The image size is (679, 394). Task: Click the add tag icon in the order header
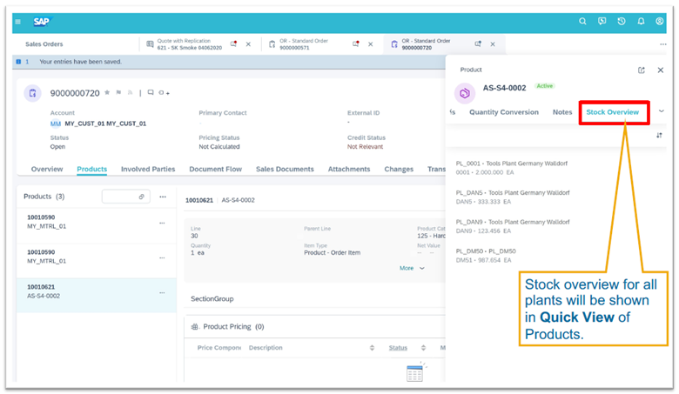pyautogui.click(x=164, y=92)
